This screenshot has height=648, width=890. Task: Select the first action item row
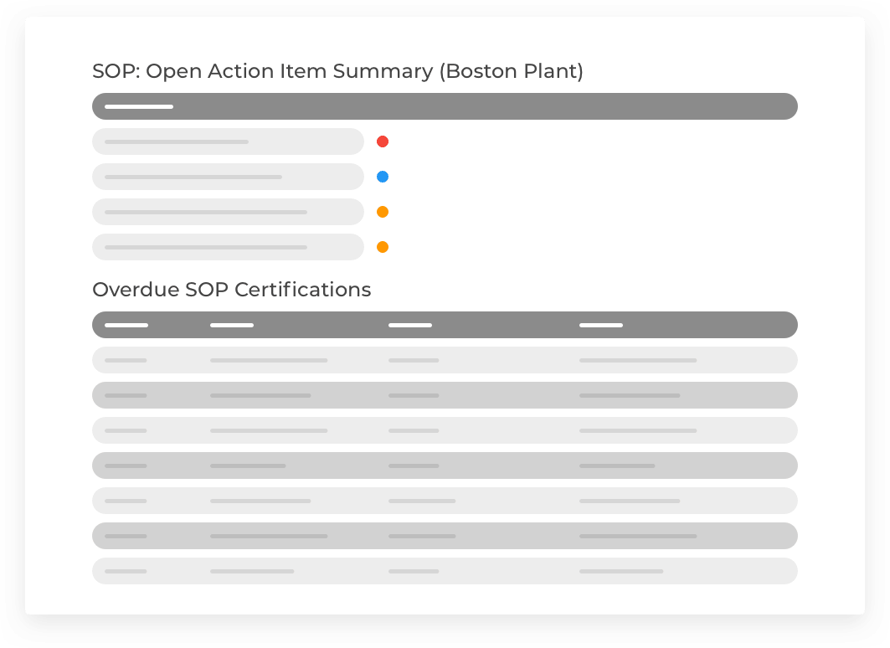click(x=228, y=141)
